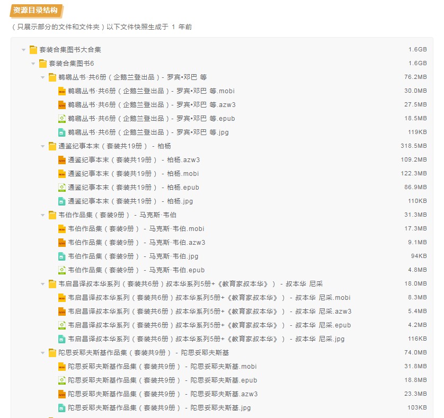
Task: Click the mobi icon of 陀思妥耶夫斯基 file
Action: [62, 367]
